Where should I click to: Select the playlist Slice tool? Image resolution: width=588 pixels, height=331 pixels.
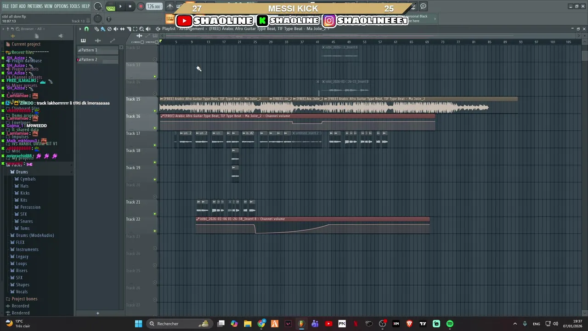point(129,29)
